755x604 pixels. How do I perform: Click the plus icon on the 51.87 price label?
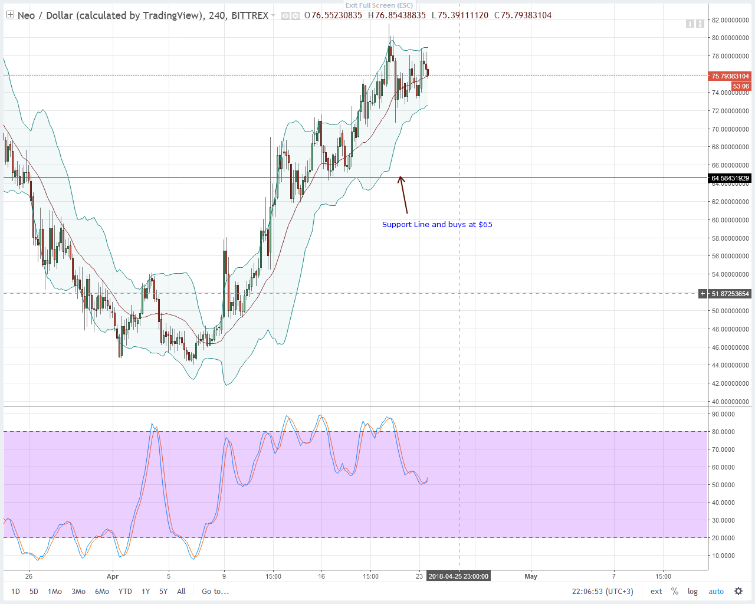point(703,294)
